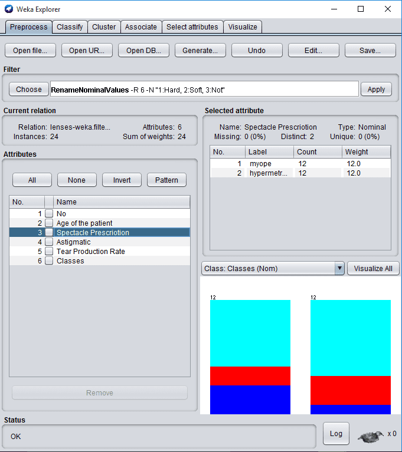Image resolution: width=402 pixels, height=452 pixels.
Task: Select the myope label row
Action: (300, 163)
